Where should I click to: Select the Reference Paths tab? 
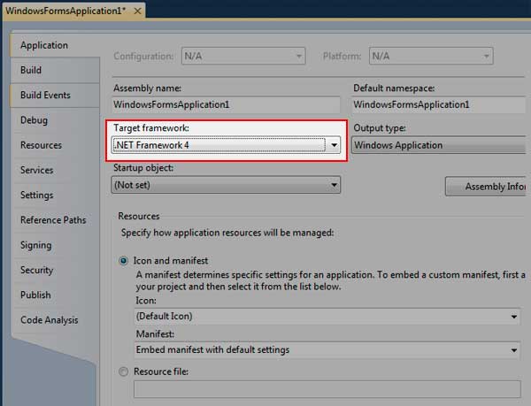(x=55, y=220)
